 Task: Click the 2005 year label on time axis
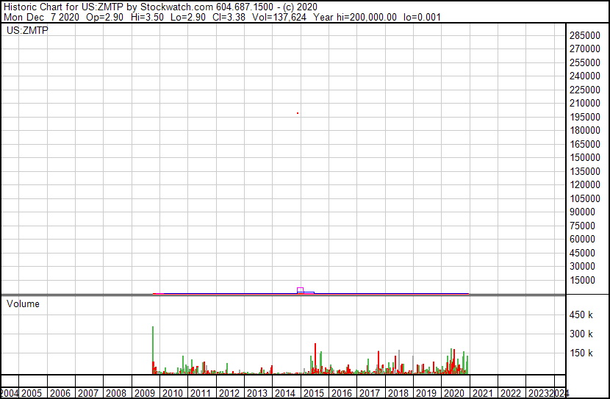coord(32,393)
